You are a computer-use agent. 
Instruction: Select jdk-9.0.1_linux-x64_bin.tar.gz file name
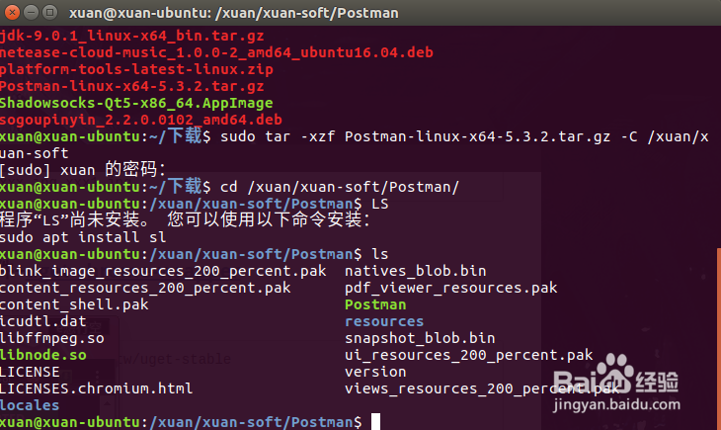coord(132,36)
